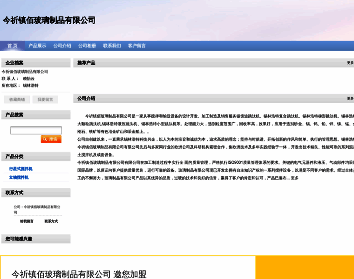Select 公司相册 in the navigation bar
The height and width of the screenshot is (279, 354).
click(87, 46)
